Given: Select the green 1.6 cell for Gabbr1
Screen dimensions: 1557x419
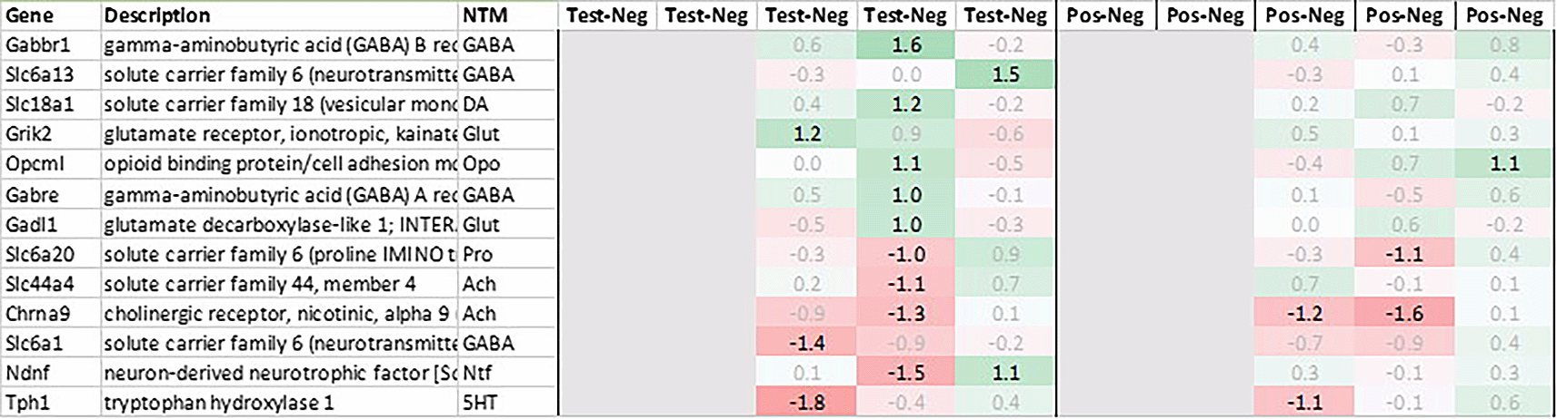Looking at the screenshot, I should 905,44.
